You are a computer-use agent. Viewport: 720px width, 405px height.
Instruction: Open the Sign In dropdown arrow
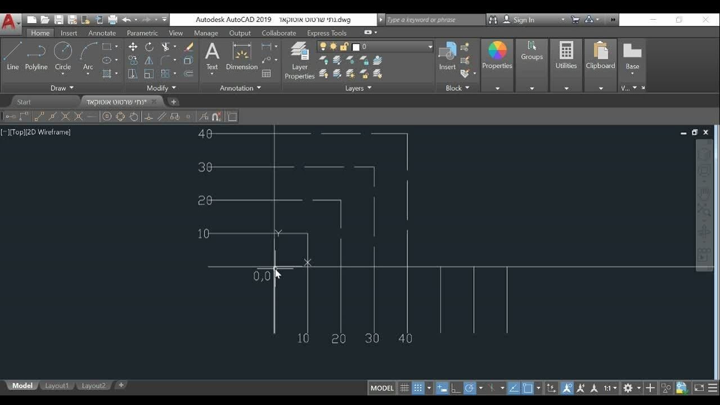click(x=563, y=20)
